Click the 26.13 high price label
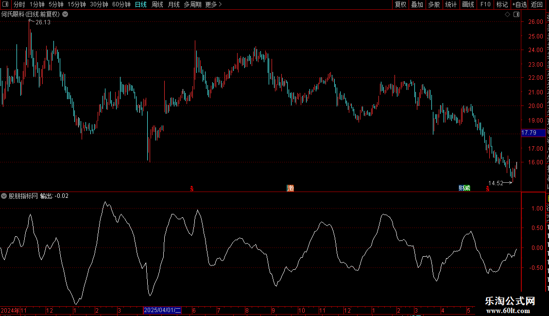 43,22
